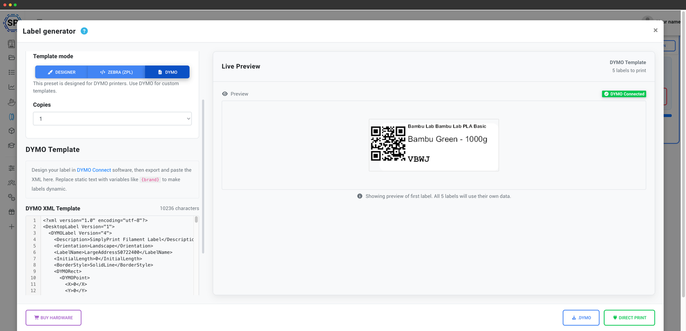Open the label generator help icon
This screenshot has width=686, height=331.
[84, 31]
